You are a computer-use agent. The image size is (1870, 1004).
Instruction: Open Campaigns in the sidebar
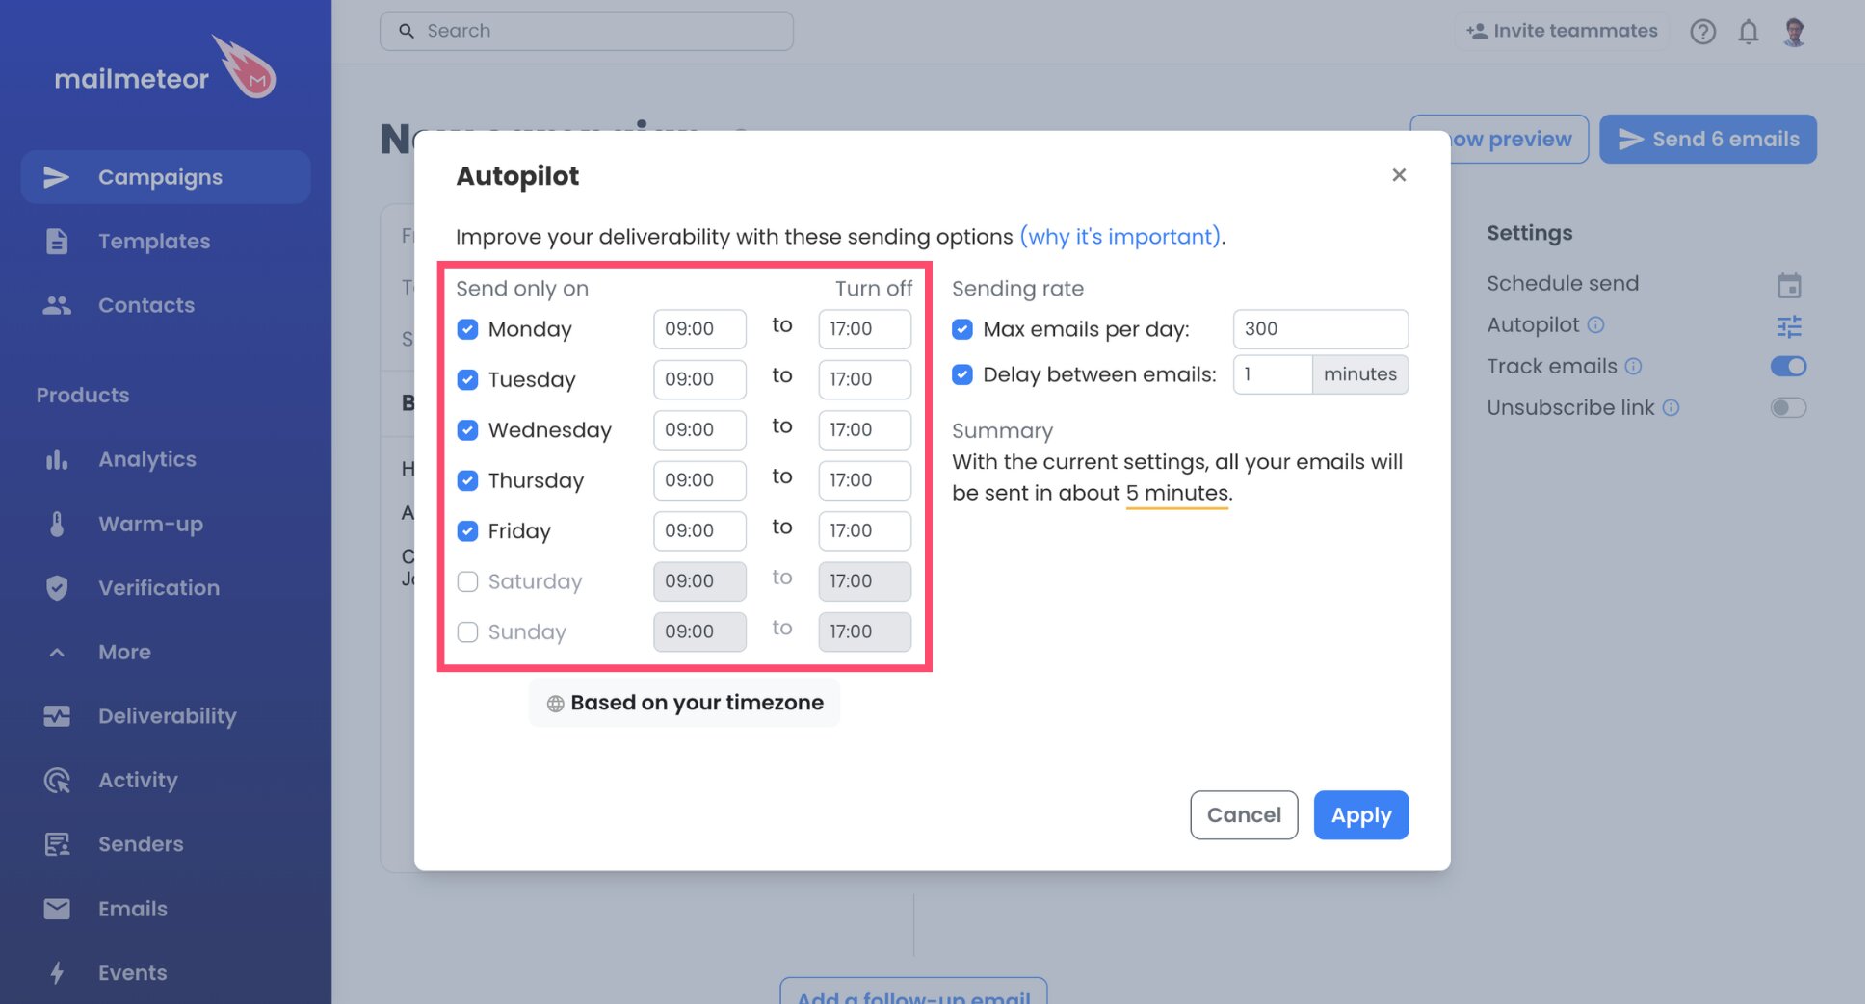click(x=166, y=177)
